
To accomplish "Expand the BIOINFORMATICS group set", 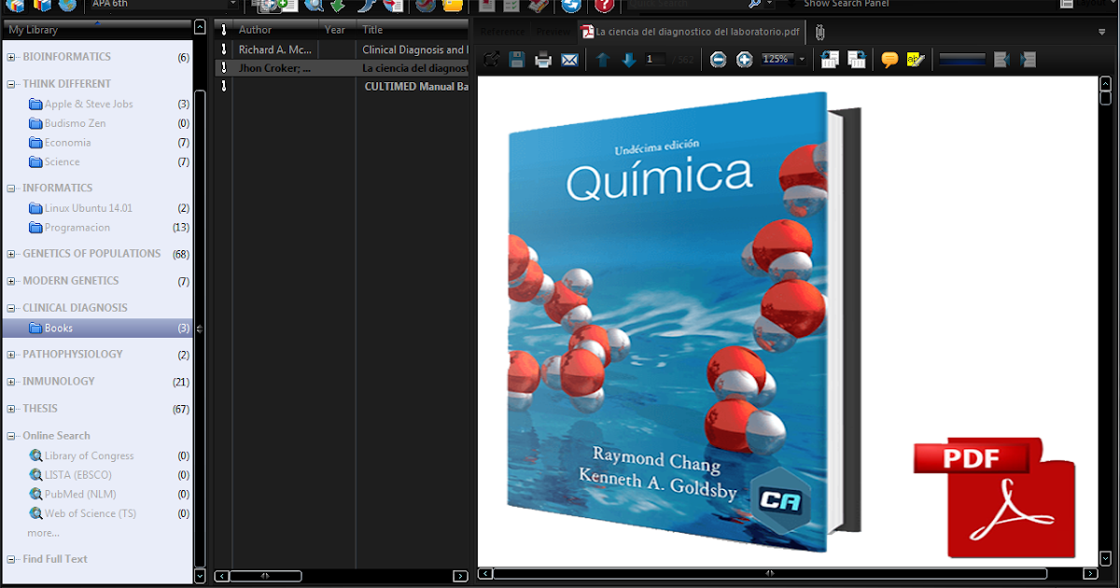I will pyautogui.click(x=11, y=57).
